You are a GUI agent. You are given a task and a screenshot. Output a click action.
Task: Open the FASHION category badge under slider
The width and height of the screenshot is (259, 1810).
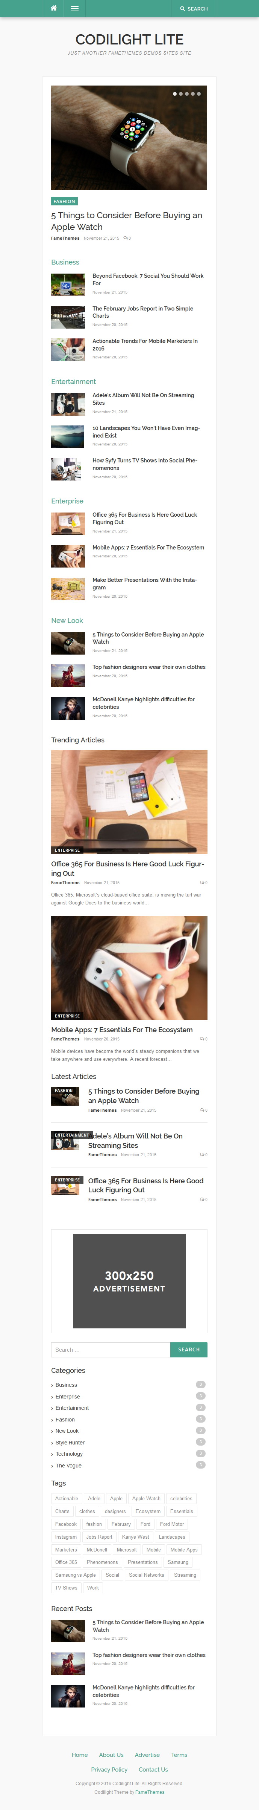click(64, 201)
